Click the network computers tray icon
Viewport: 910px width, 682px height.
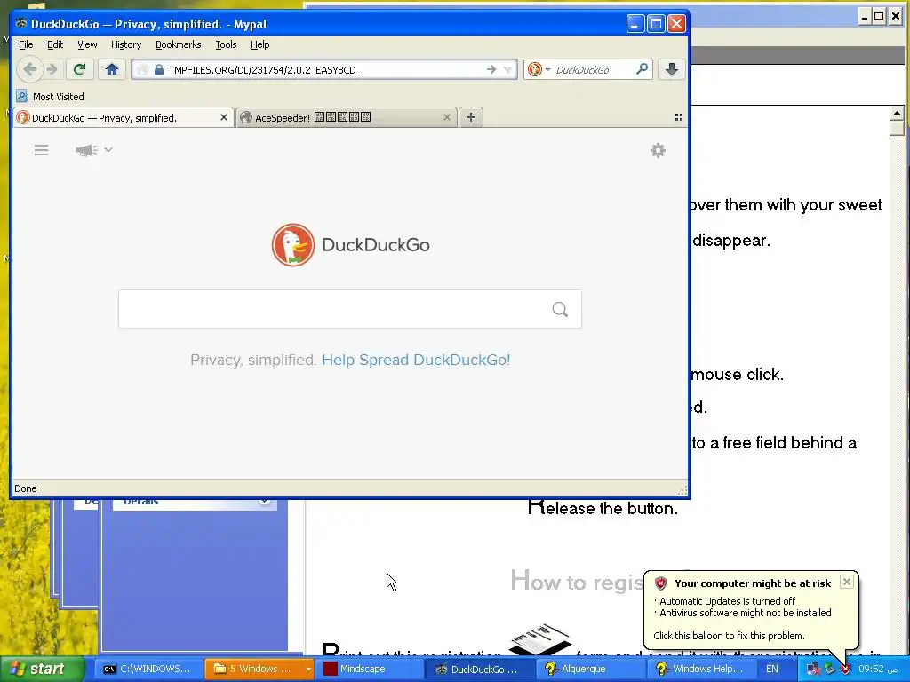[814, 670]
